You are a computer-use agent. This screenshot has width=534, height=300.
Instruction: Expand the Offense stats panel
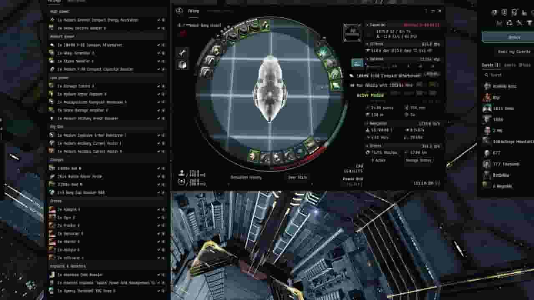[x=403, y=44]
